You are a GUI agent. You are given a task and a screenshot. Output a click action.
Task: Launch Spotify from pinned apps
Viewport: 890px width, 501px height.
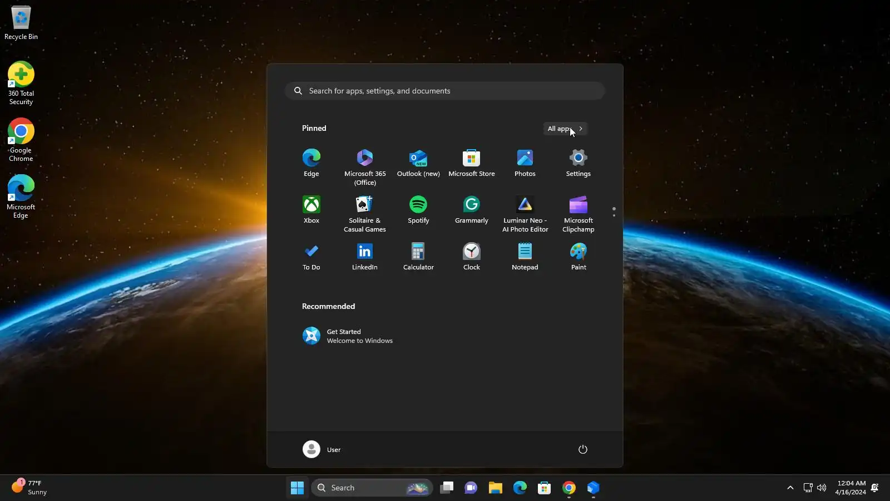pyautogui.click(x=418, y=210)
